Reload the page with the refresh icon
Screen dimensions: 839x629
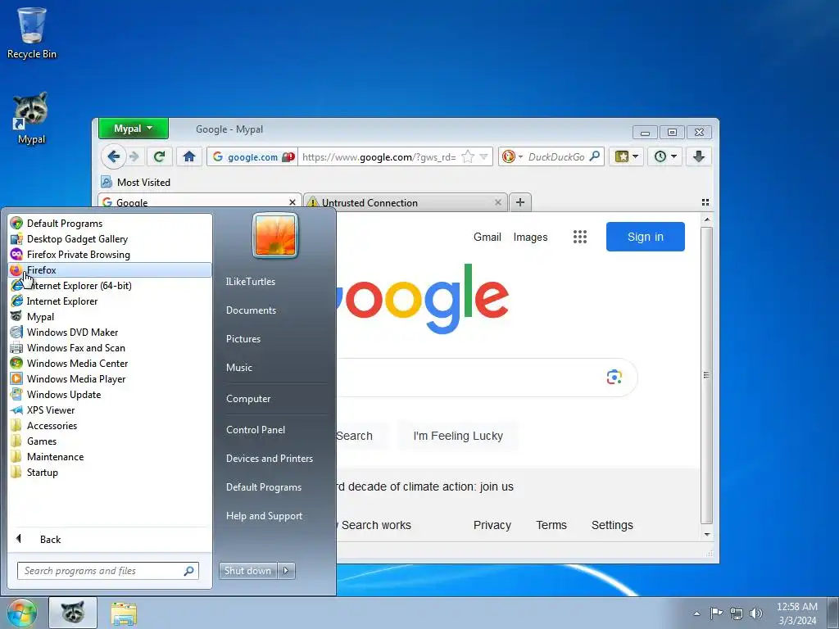(159, 156)
